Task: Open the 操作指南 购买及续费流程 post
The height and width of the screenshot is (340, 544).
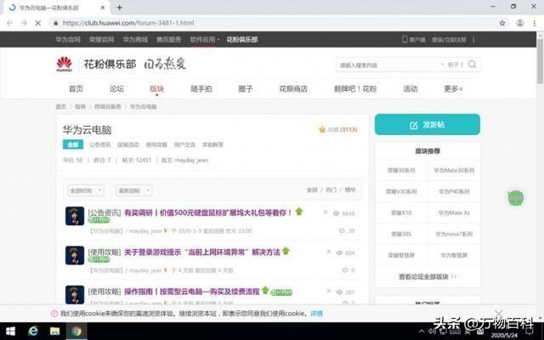Action: click(192, 292)
